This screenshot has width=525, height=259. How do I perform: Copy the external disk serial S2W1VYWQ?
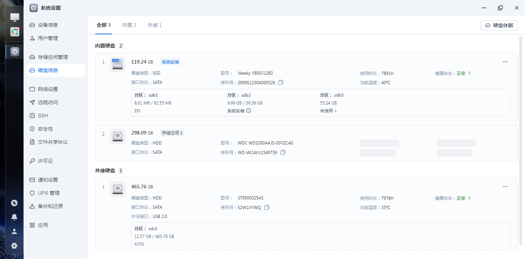[266, 207]
